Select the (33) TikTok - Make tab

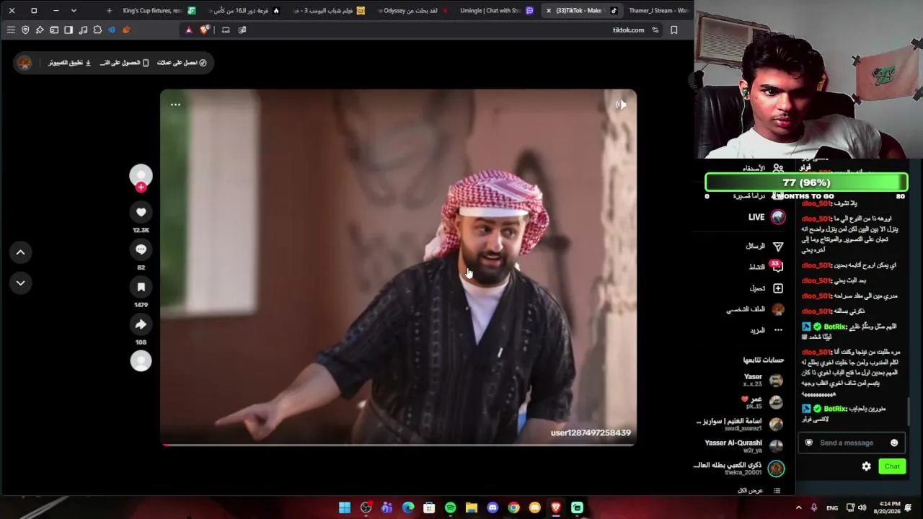tap(584, 11)
